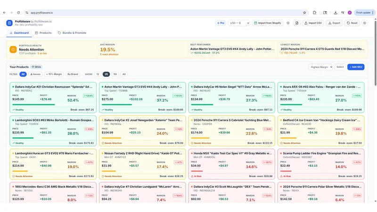
Task: Click Best Performer Aston Martin Vantage text
Action: pyautogui.click(x=232, y=49)
